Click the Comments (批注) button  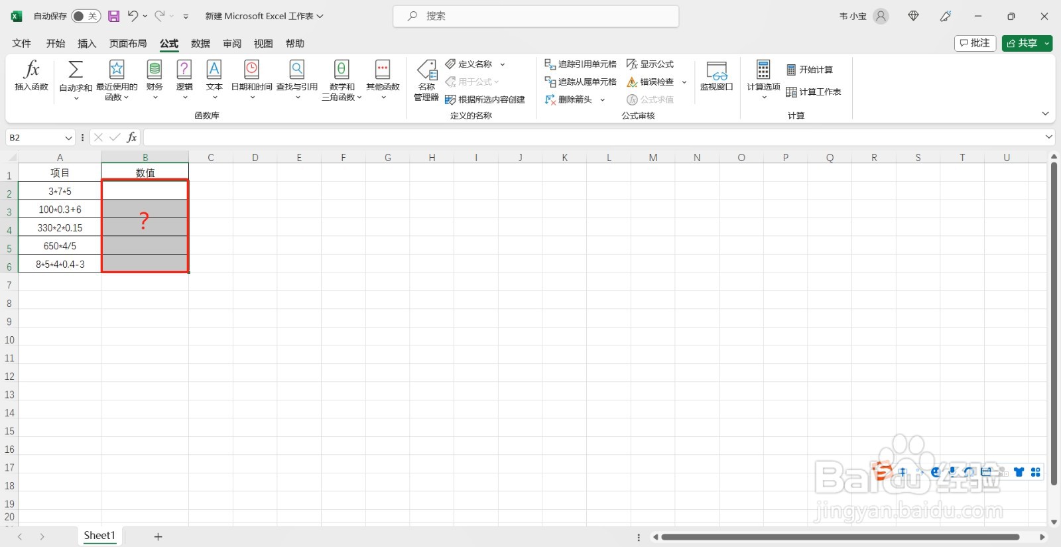975,43
